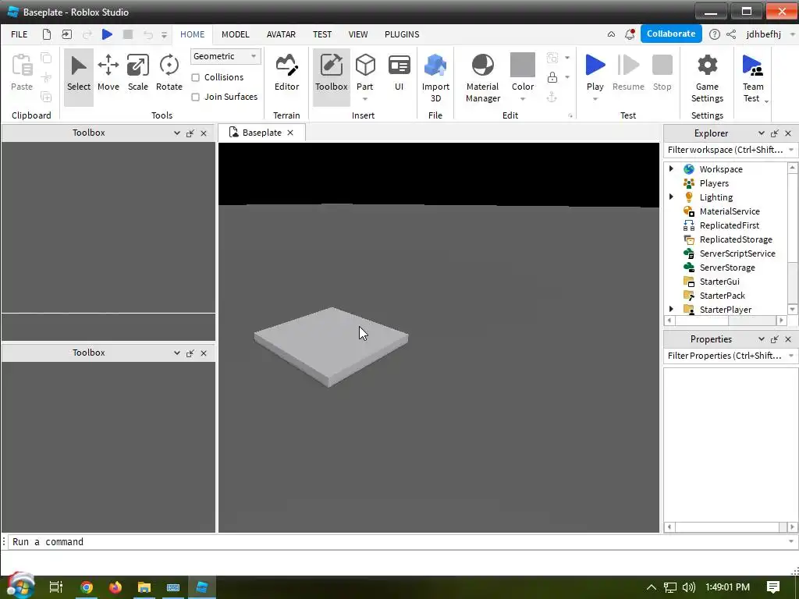This screenshot has width=799, height=599.
Task: Undock the Explorer panel
Action: (x=775, y=133)
